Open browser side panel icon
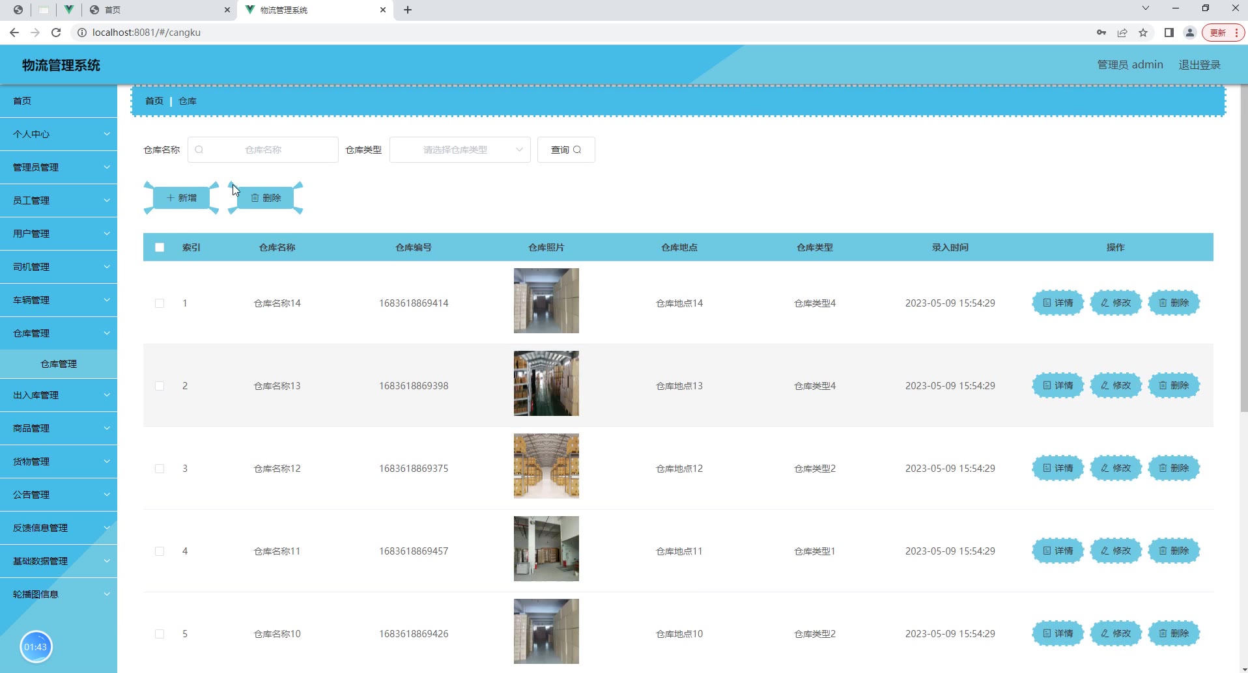This screenshot has height=673, width=1248. point(1169,33)
